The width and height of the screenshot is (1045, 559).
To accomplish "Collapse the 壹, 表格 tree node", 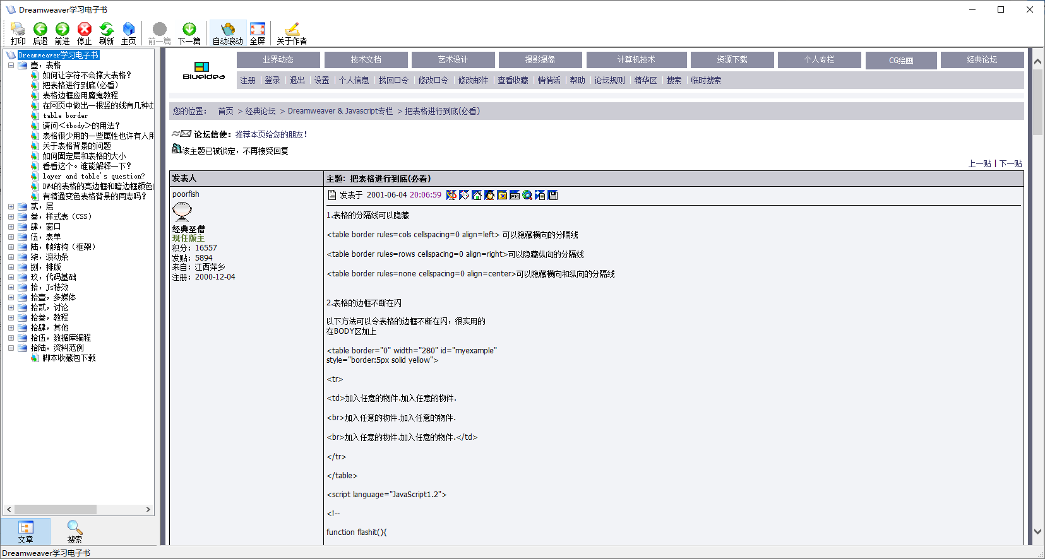I will click(11, 65).
